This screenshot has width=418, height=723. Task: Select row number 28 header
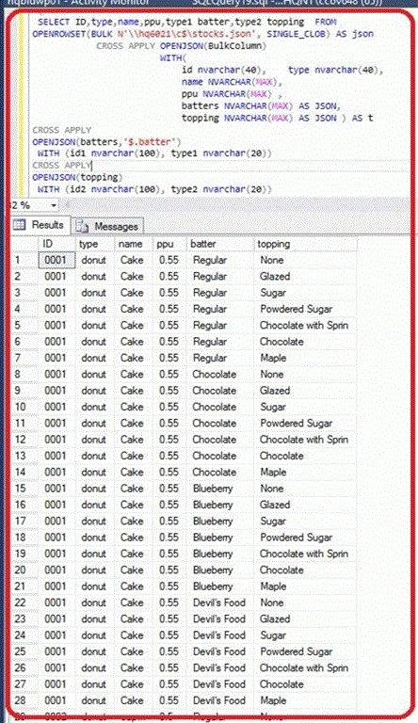click(x=24, y=700)
